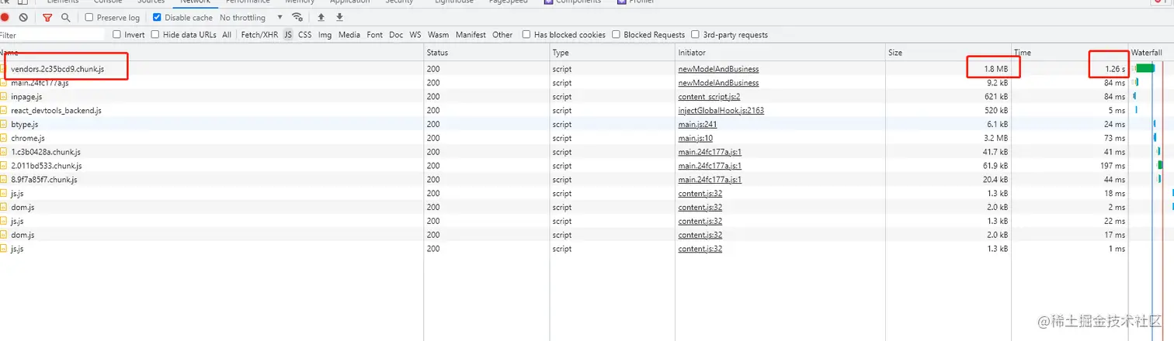Enable Preserve log checkbox

point(89,17)
